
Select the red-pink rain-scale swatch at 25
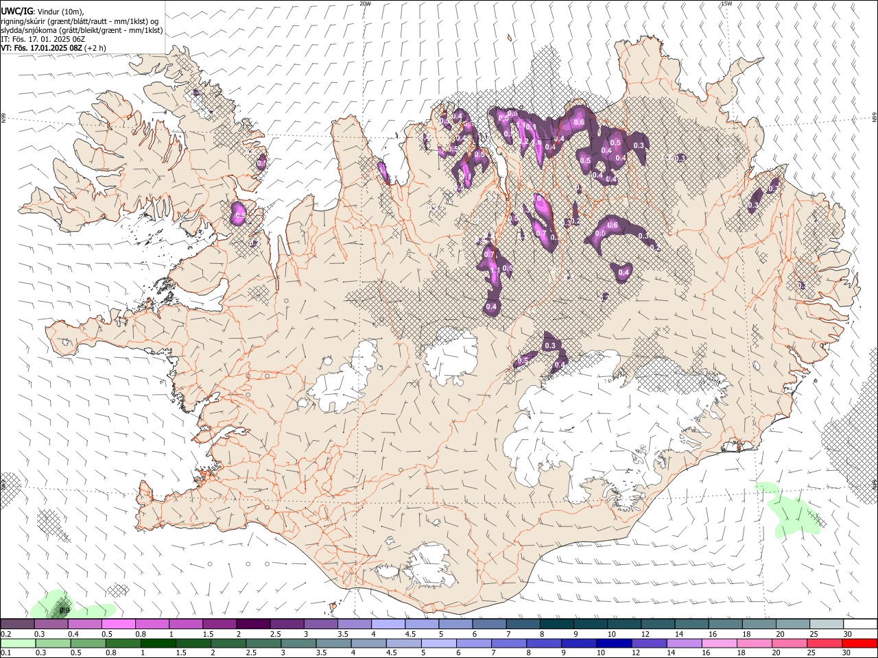825,644
